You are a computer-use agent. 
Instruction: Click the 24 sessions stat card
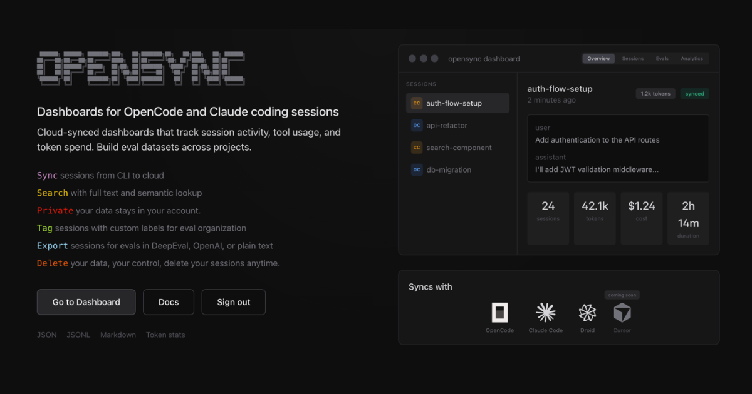click(548, 218)
